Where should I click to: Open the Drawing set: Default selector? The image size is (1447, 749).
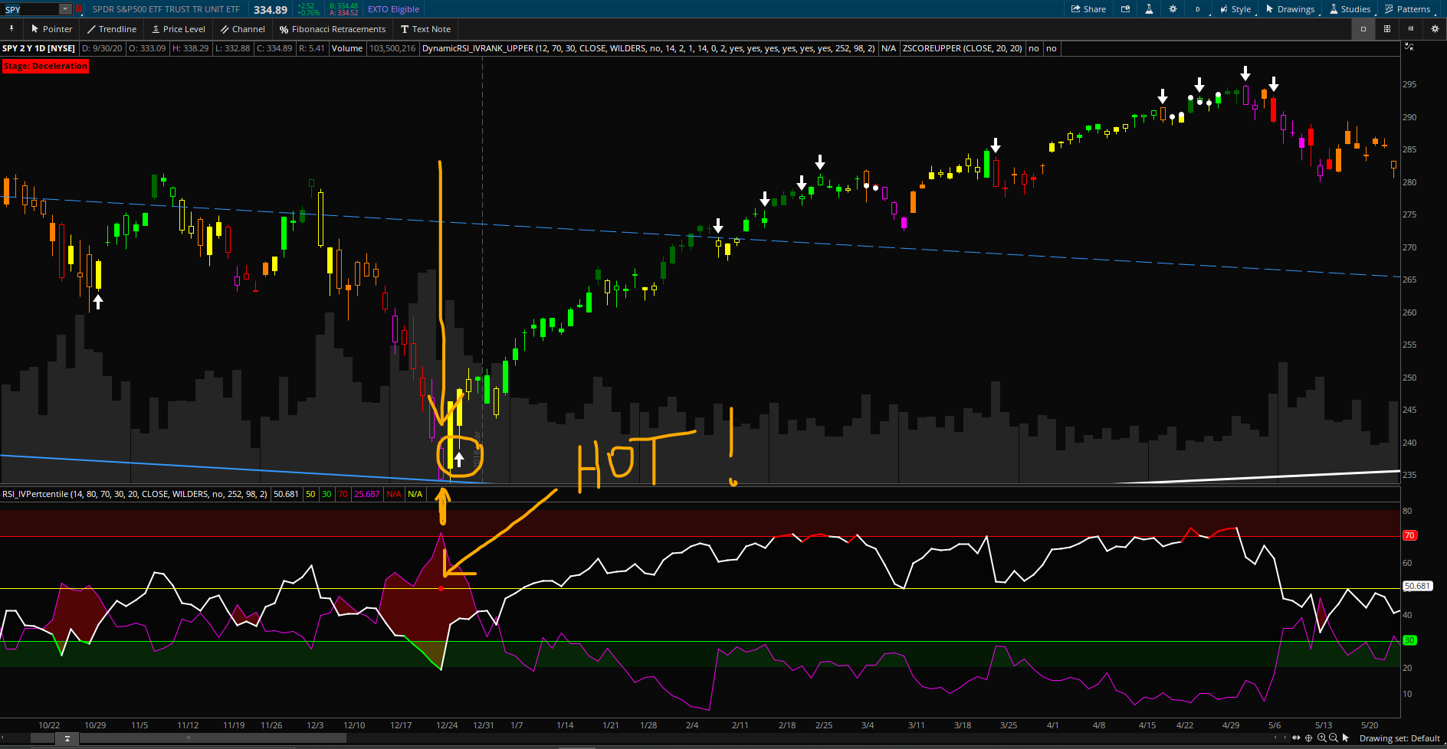(1399, 738)
